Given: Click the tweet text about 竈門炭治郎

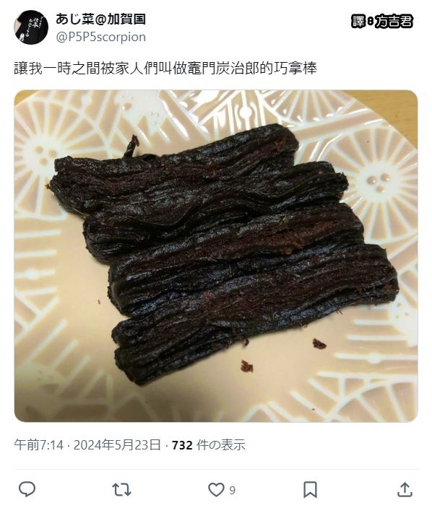Looking at the screenshot, I should click(x=165, y=69).
